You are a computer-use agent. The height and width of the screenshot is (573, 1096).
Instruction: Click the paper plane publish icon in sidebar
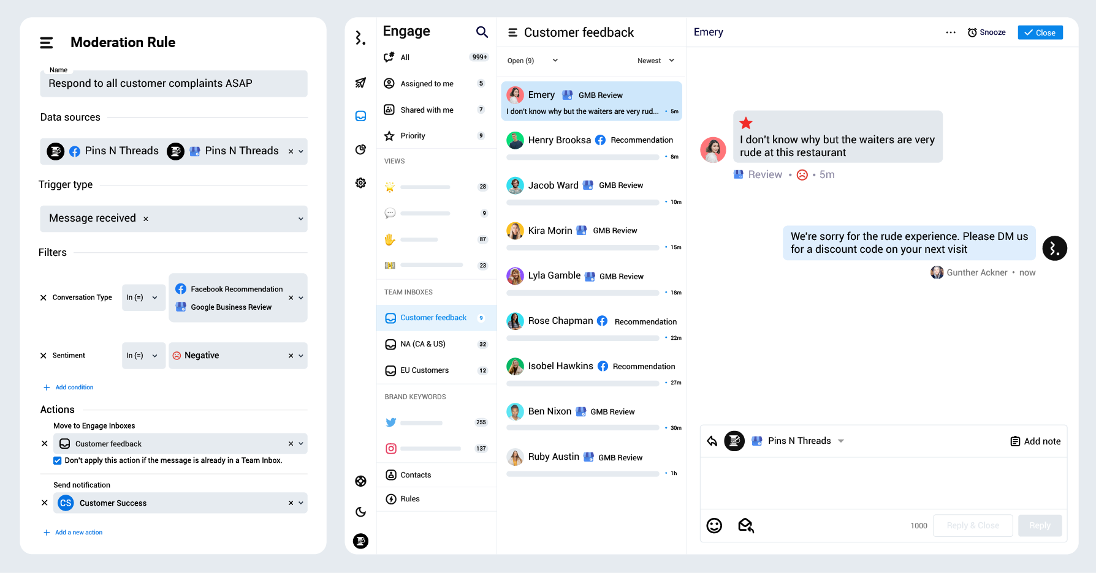point(360,83)
